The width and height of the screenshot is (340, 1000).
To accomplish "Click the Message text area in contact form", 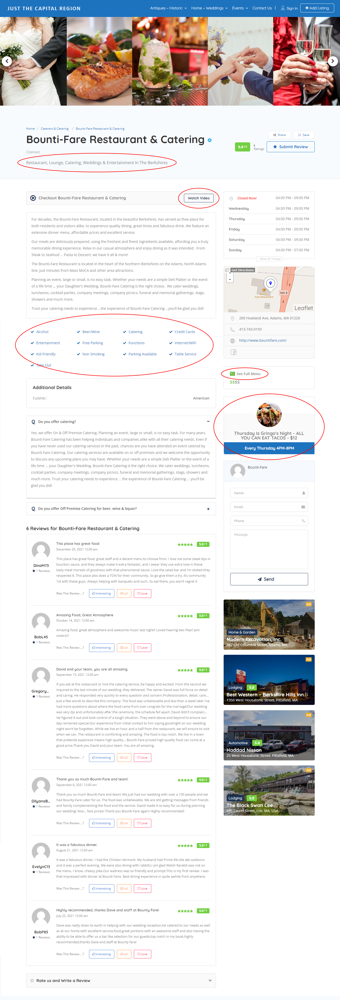I will [269, 549].
